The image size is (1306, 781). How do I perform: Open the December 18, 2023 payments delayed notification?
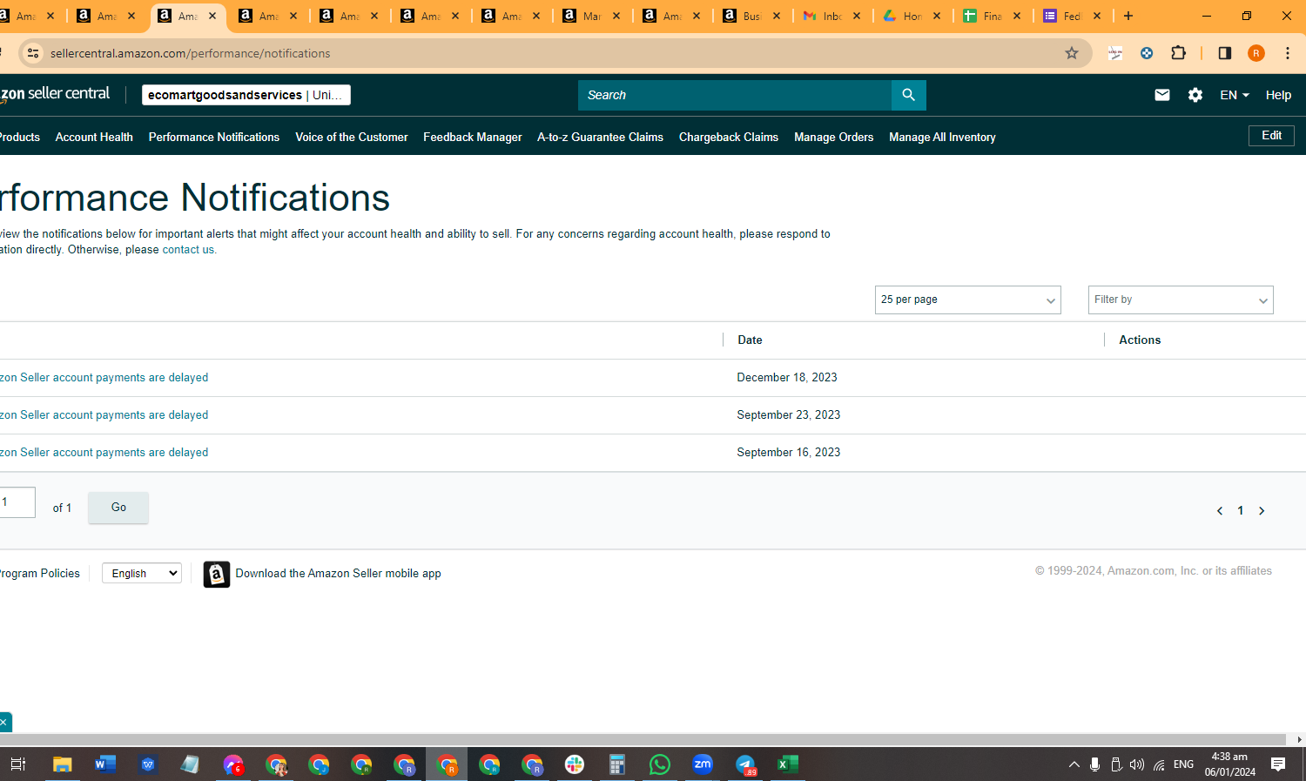(x=104, y=378)
